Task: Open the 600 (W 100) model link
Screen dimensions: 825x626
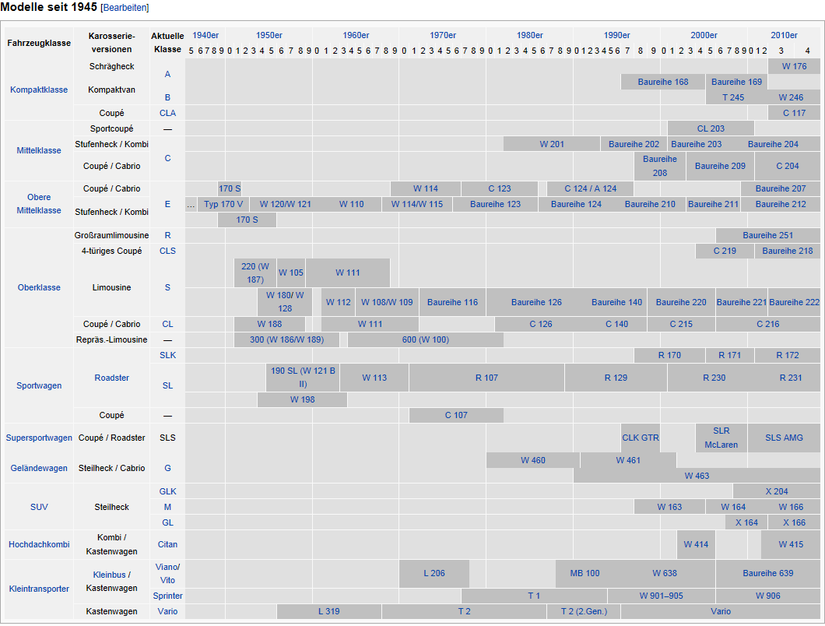Action: point(425,339)
